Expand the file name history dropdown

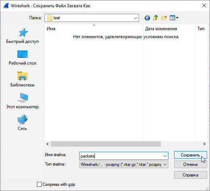pyautogui.click(x=165, y=156)
